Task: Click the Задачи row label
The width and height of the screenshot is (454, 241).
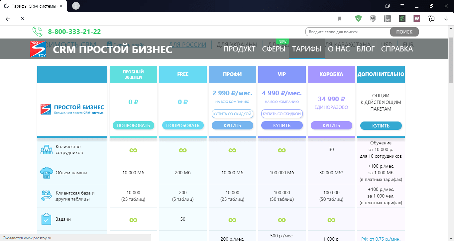Action: [x=63, y=219]
